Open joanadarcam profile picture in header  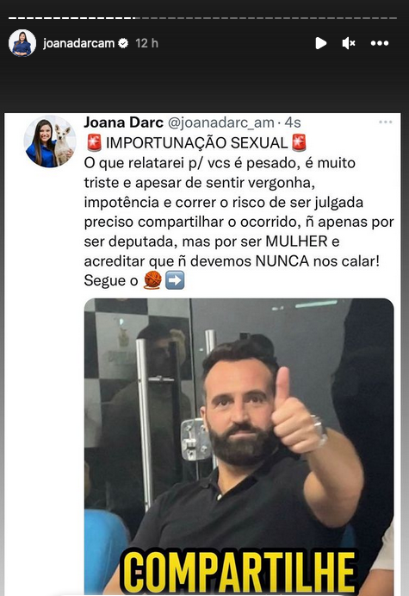pos(22,43)
